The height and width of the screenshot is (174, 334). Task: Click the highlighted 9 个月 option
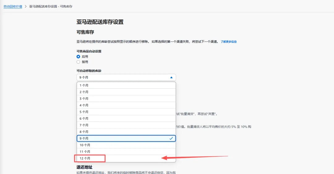pyautogui.click(x=126, y=138)
